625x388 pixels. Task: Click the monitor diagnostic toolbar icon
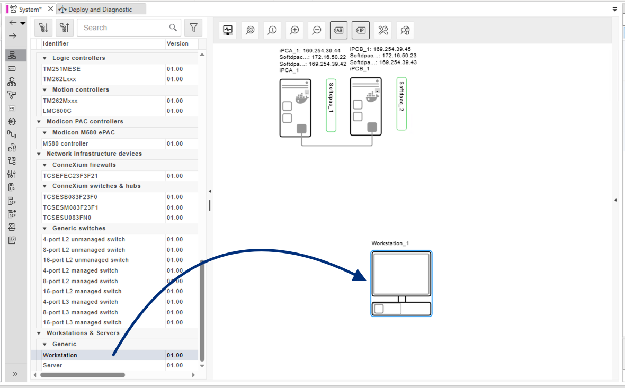[x=228, y=30]
